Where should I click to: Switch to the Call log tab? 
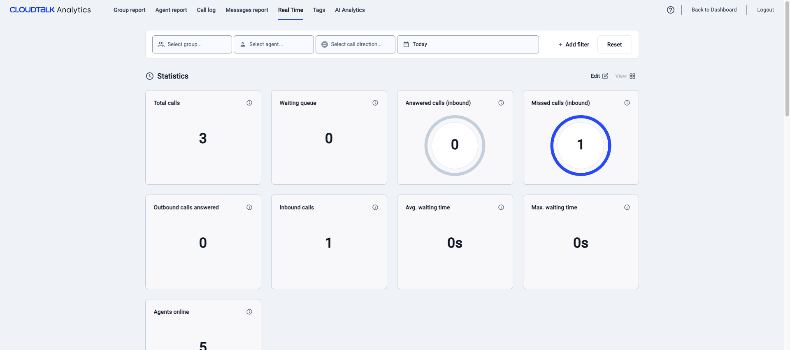click(x=206, y=10)
